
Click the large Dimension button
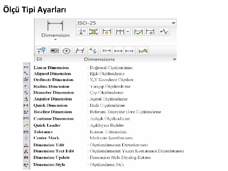click(55, 29)
